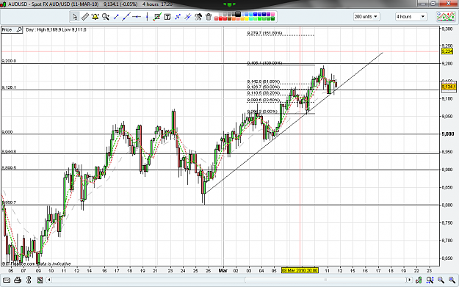Screen dimensions: 459x287
Task: Click the zoom in magnifier at far right
Action: 452,280
